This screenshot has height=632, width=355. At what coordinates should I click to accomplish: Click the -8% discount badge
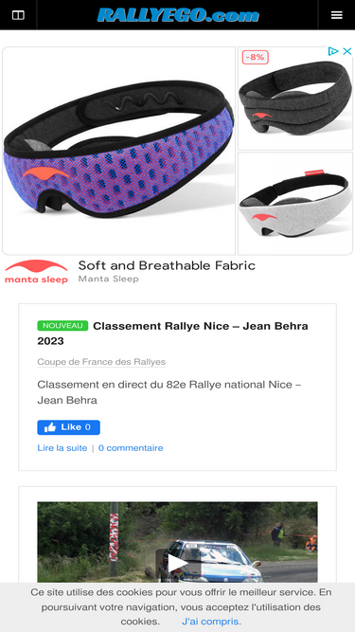tap(256, 57)
